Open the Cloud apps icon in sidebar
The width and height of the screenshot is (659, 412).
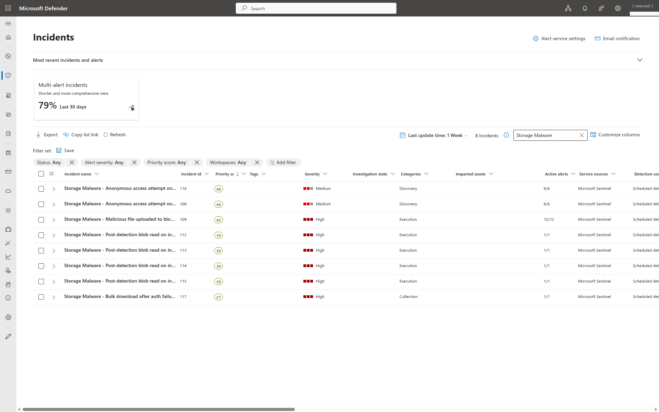pyautogui.click(x=8, y=191)
